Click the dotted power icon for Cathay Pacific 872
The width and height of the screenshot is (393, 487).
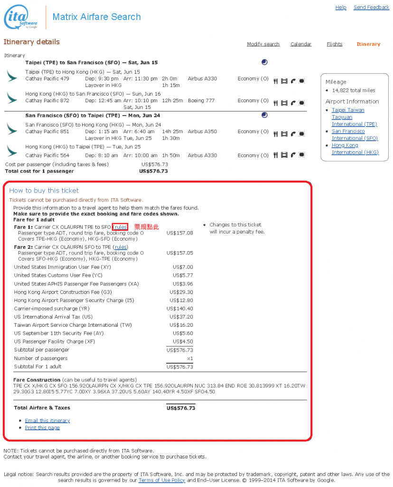pos(301,103)
